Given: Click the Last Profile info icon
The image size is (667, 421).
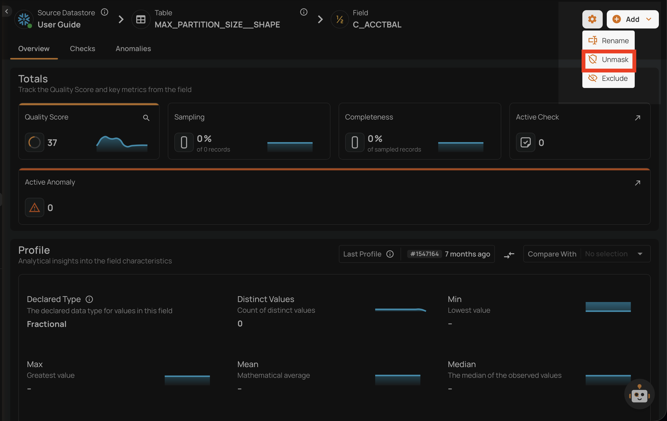Looking at the screenshot, I should 390,254.
